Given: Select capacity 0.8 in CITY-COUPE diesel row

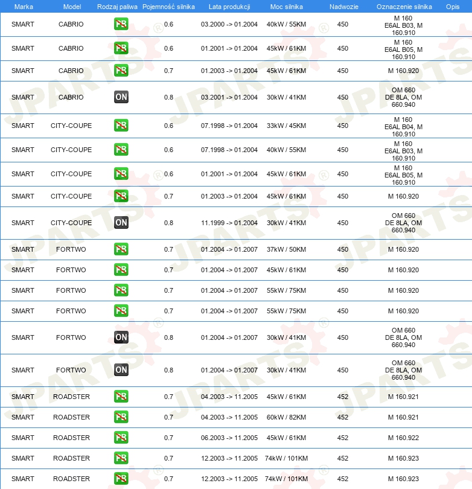Looking at the screenshot, I should (168, 223).
